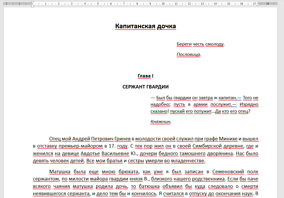The width and height of the screenshot is (284, 198).
Task: Click the left indent square on the ruler
Action: 32,6
